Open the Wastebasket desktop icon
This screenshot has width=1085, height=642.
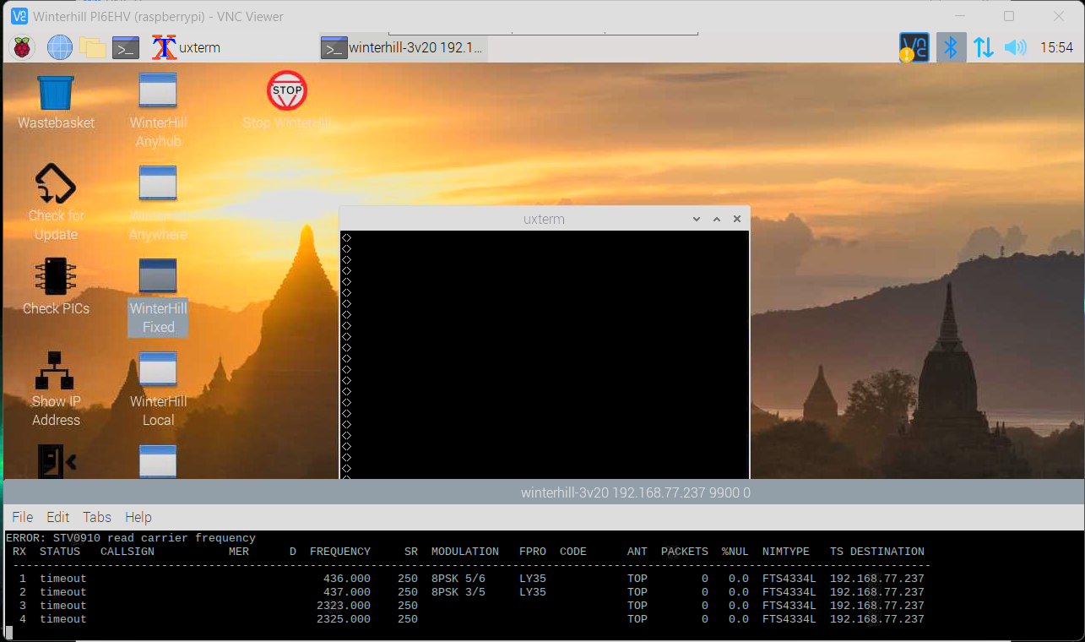point(56,94)
